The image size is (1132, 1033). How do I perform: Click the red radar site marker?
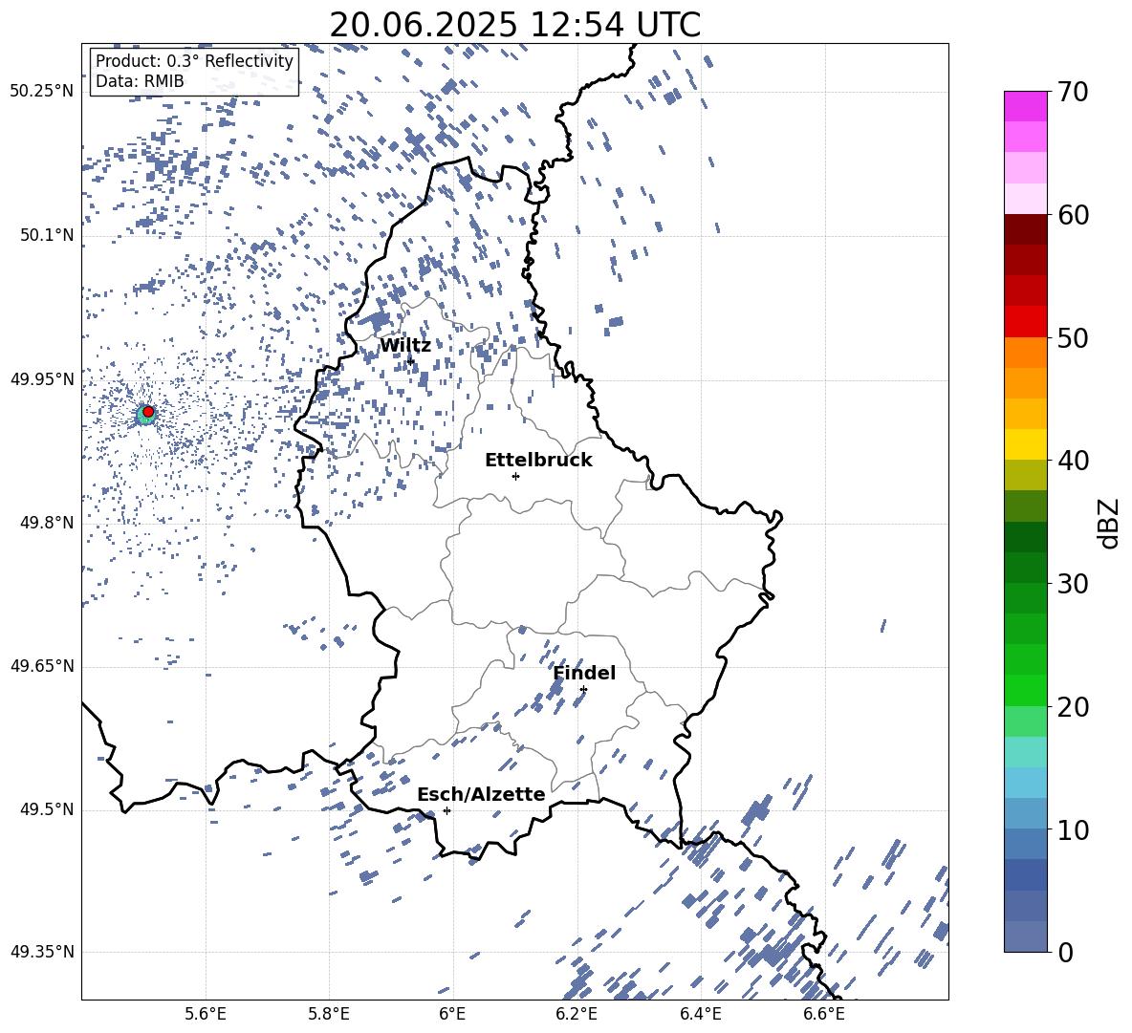(148, 412)
